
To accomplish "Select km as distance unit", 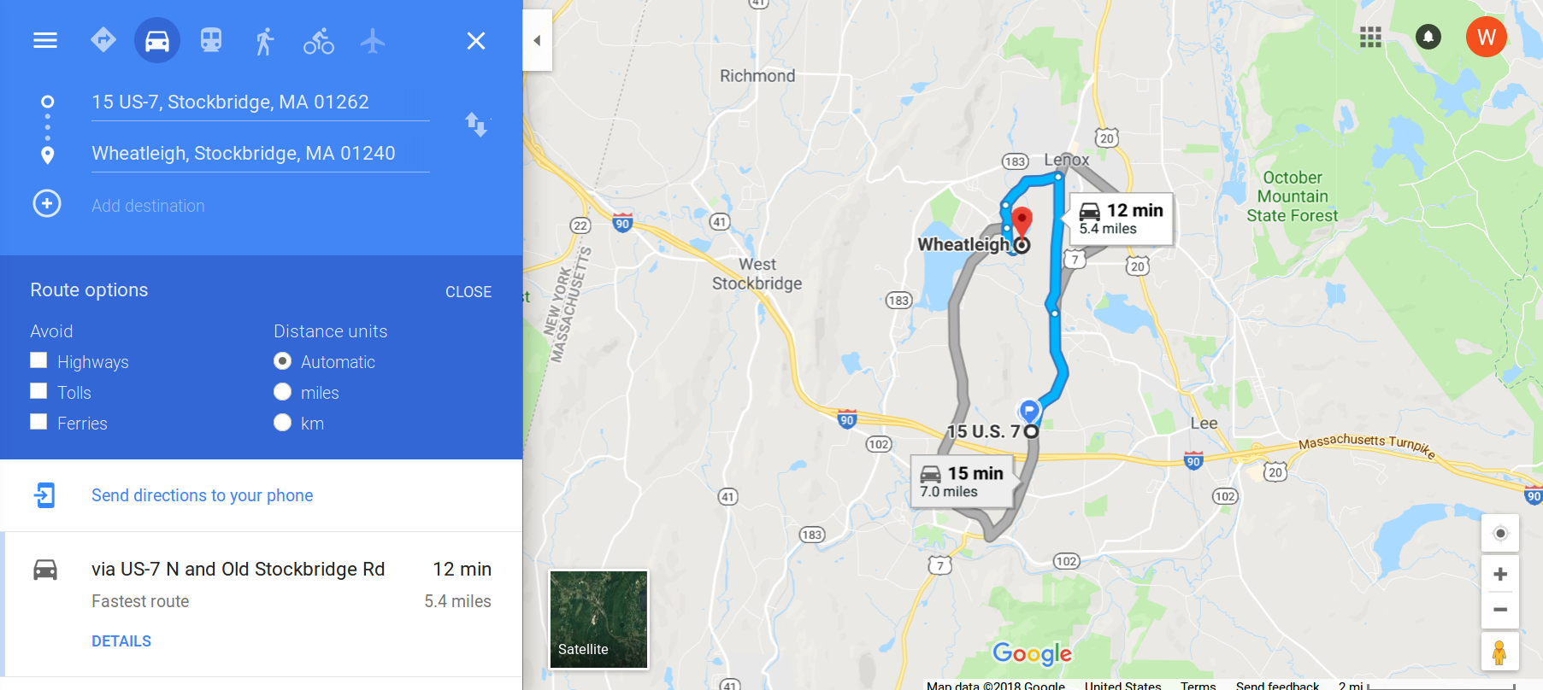I will click(283, 423).
